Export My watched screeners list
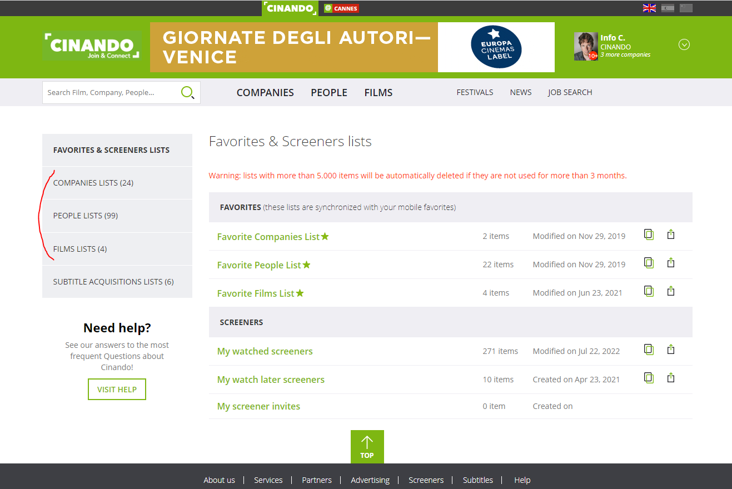Image resolution: width=732 pixels, height=489 pixels. pos(671,350)
